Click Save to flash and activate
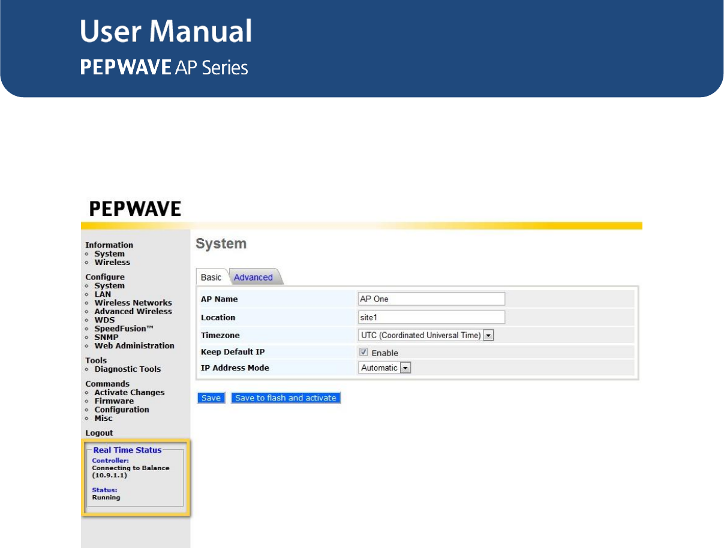Screen dimensions: 724x548 [286, 398]
